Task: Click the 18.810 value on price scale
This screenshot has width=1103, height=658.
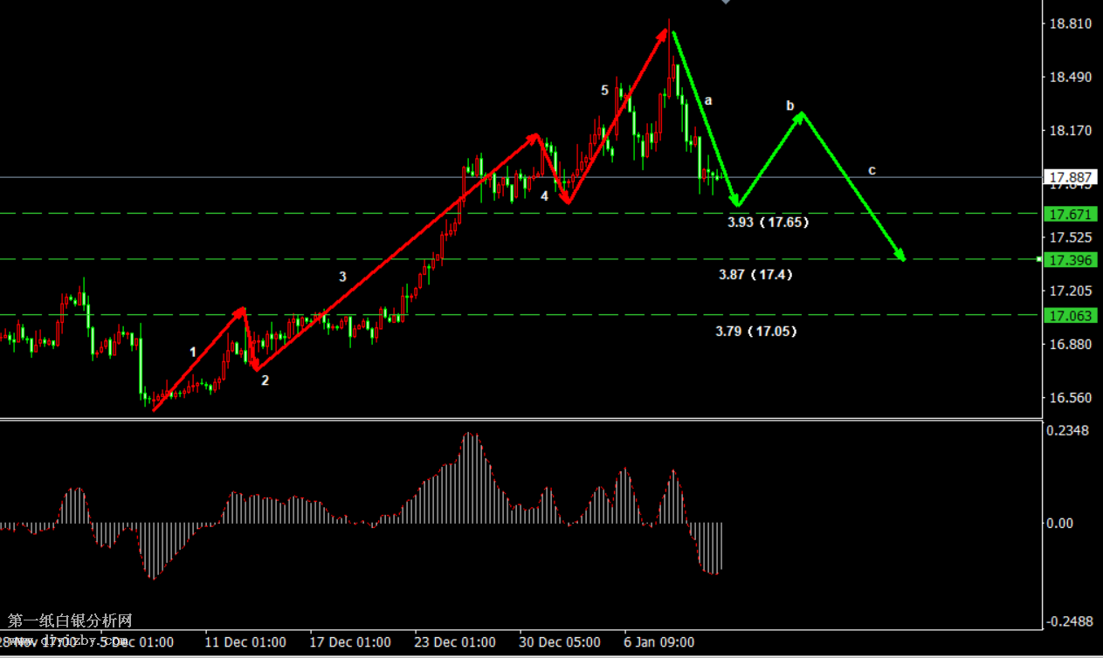Action: coord(1069,24)
